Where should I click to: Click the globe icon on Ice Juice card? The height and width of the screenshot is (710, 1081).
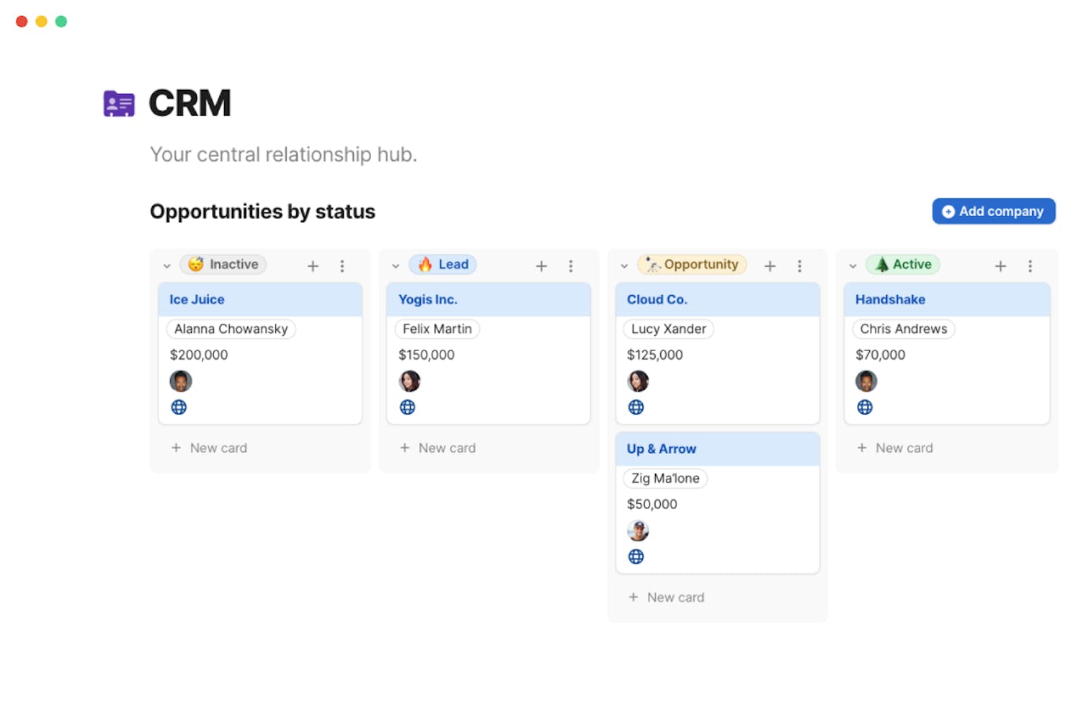179,407
